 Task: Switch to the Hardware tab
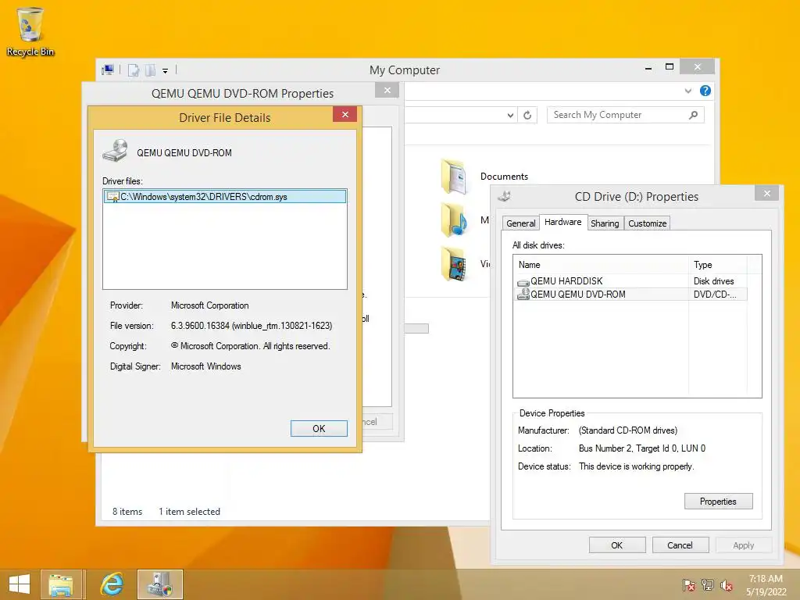[x=562, y=222]
